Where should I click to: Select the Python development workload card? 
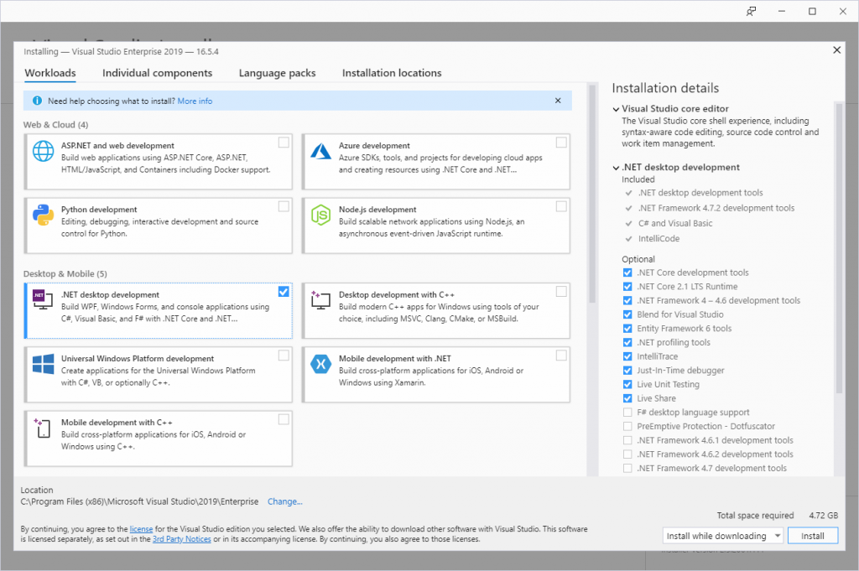click(159, 226)
